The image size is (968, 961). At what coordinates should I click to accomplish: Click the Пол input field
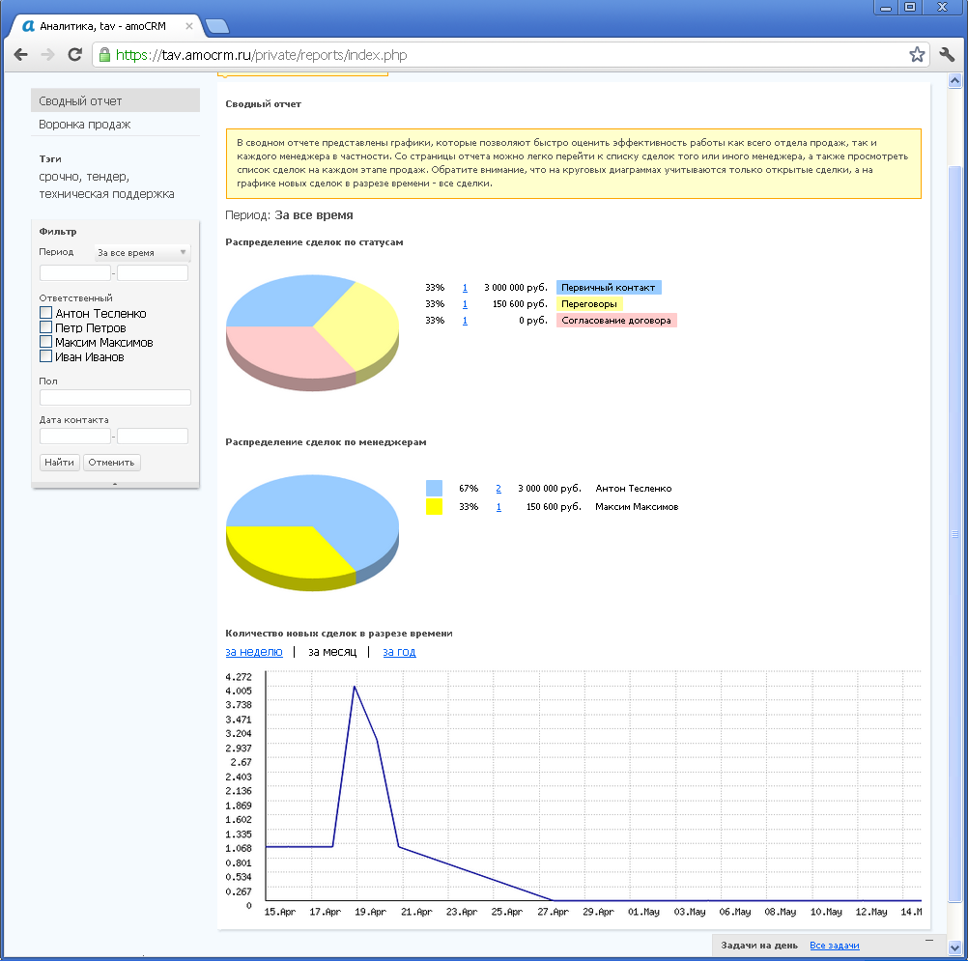coord(114,397)
